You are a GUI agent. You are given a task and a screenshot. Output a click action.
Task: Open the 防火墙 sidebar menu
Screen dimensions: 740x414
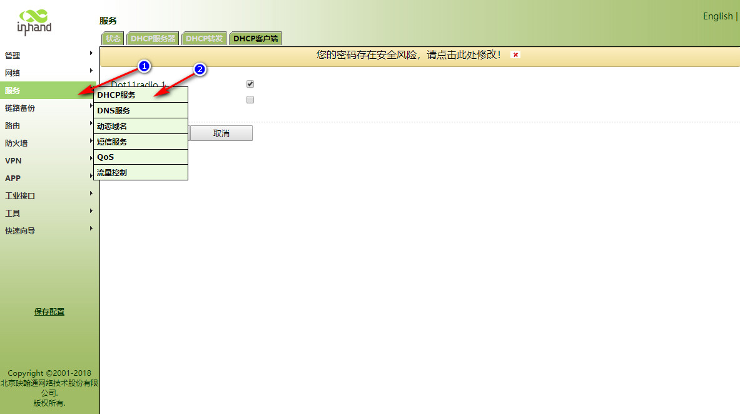pos(16,143)
